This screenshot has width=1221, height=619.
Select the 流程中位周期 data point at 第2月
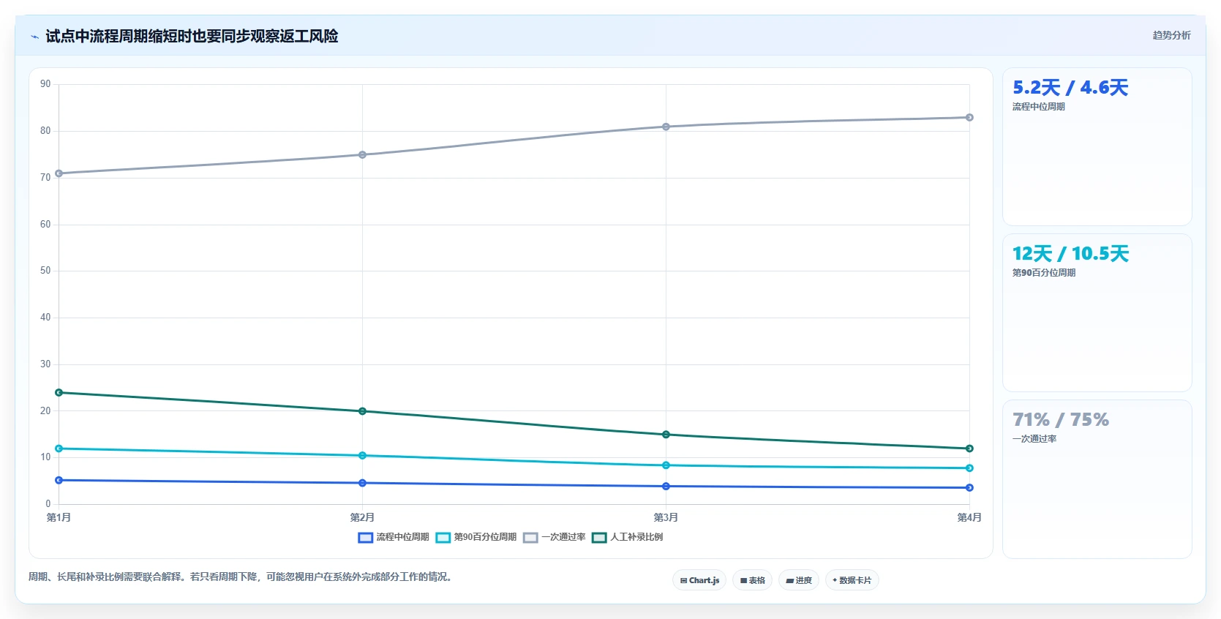(x=362, y=483)
